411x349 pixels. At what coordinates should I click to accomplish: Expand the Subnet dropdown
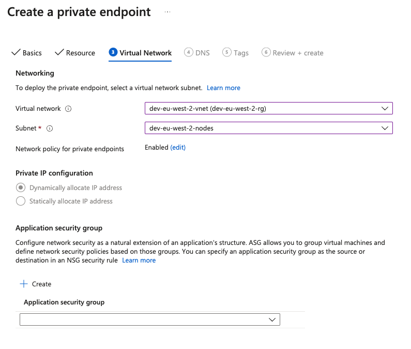pos(268,128)
